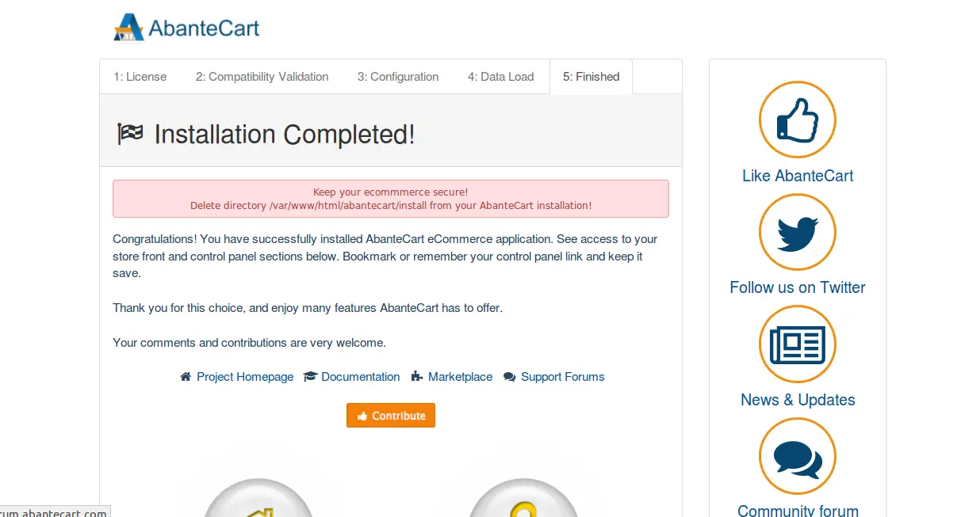Viewport: 961px width, 517px height.
Task: Switch to the 1: License tab
Action: (140, 77)
